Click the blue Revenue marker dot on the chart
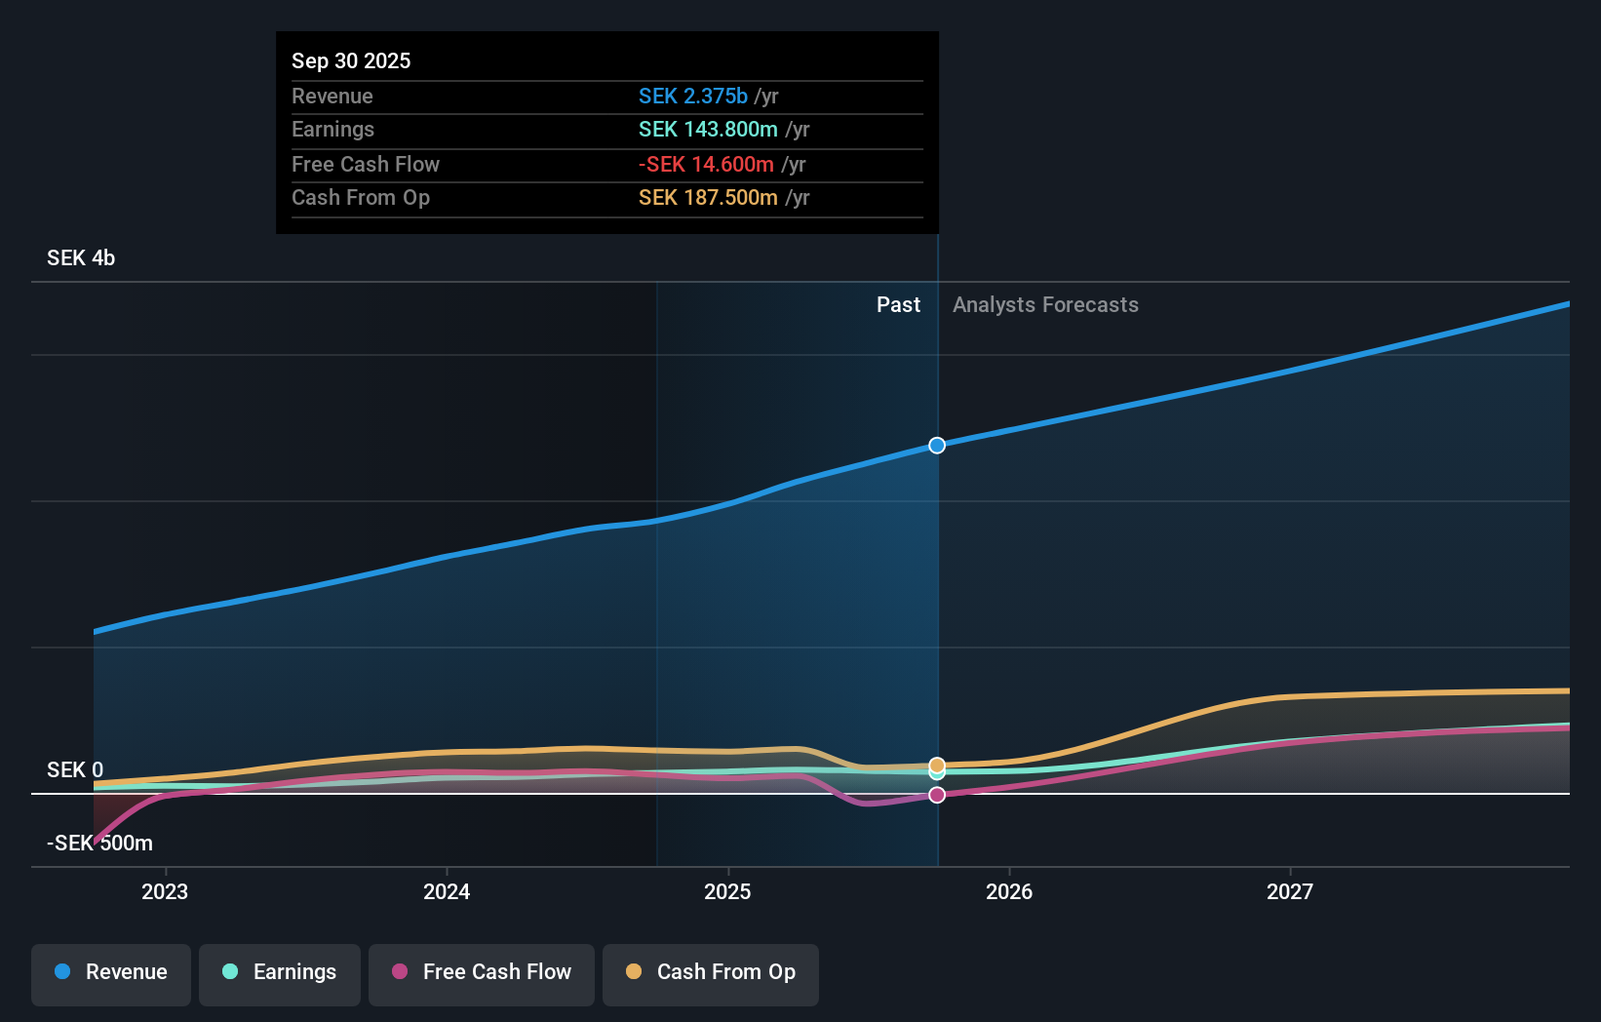The width and height of the screenshot is (1601, 1022). (x=937, y=445)
